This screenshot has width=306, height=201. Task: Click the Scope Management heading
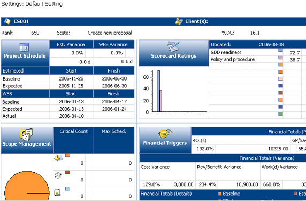(x=27, y=144)
